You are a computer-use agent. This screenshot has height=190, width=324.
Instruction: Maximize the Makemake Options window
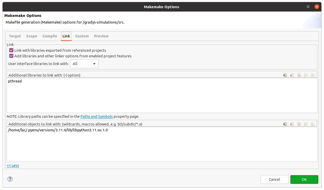308,7
